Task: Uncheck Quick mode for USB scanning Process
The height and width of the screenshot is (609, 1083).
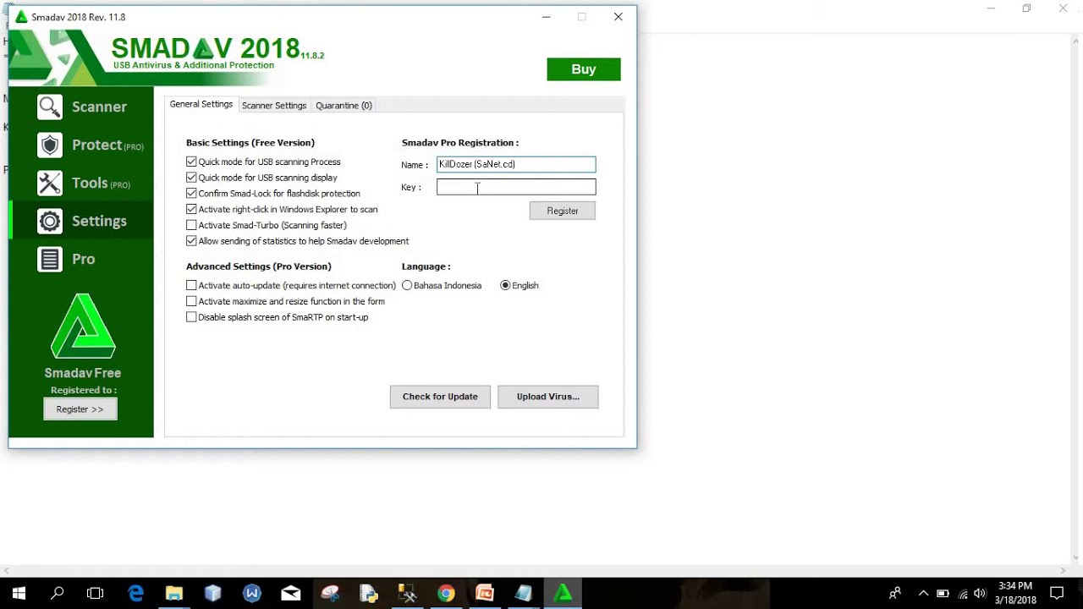Action: [x=191, y=162]
